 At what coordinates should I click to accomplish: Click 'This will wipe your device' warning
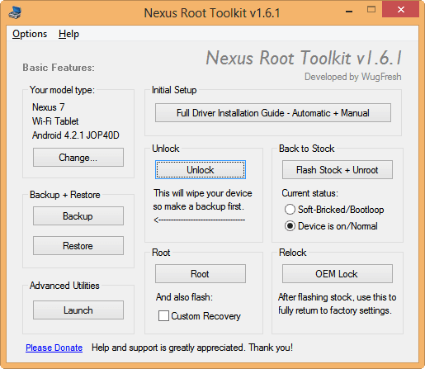point(203,193)
